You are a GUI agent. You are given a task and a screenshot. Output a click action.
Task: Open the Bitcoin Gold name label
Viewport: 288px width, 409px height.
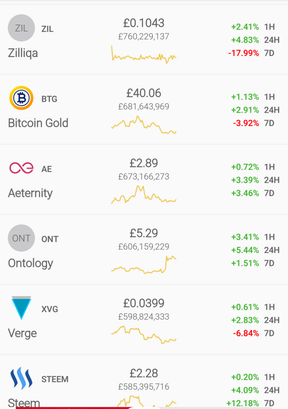38,123
